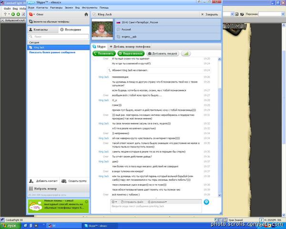Click first green arrow in CombatFight toolbar
Screen dimensions: 286x229
pyautogui.click(x=13, y=14)
